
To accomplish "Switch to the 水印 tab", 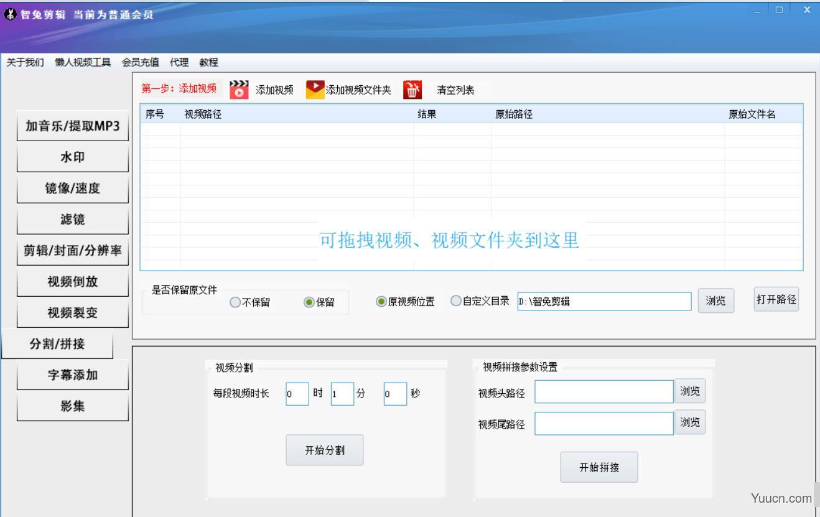I will 72,157.
